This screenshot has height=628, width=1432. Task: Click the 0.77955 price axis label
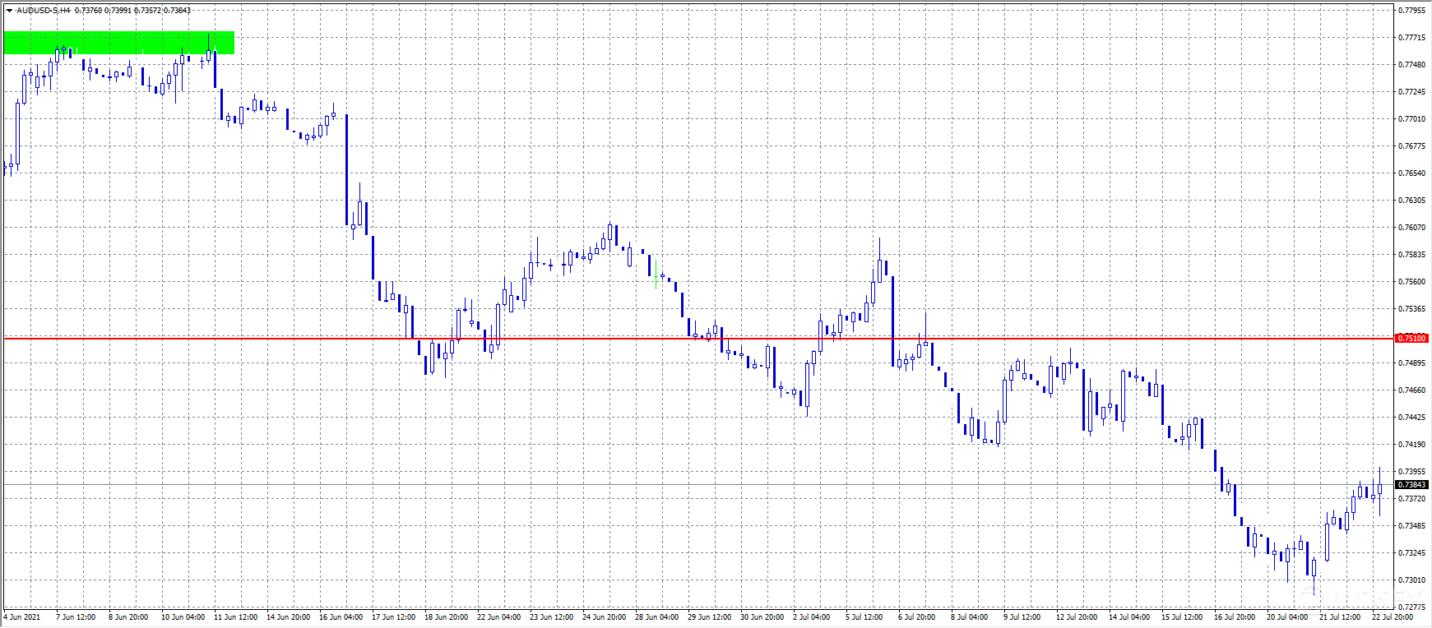1412,11
